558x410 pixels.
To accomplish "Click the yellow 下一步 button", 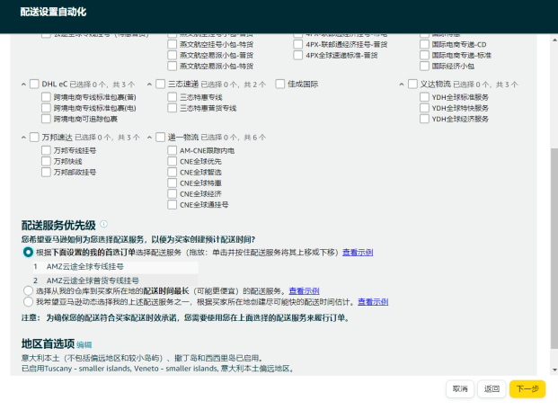I will click(527, 389).
